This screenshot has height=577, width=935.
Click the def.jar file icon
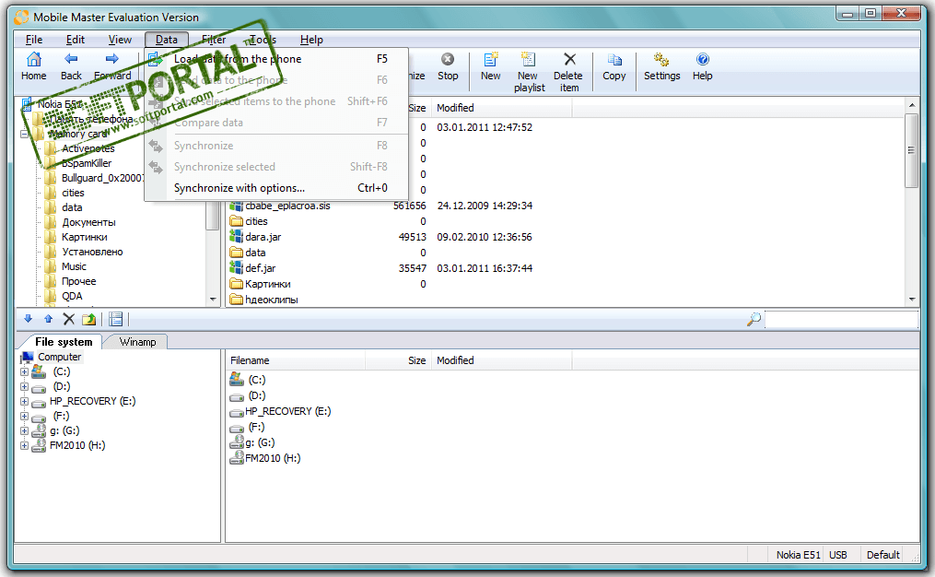coord(236,268)
